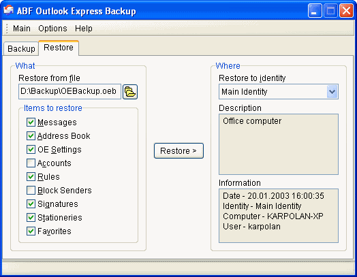357x277 pixels.
Task: Open the Help menu
Action: click(x=84, y=29)
